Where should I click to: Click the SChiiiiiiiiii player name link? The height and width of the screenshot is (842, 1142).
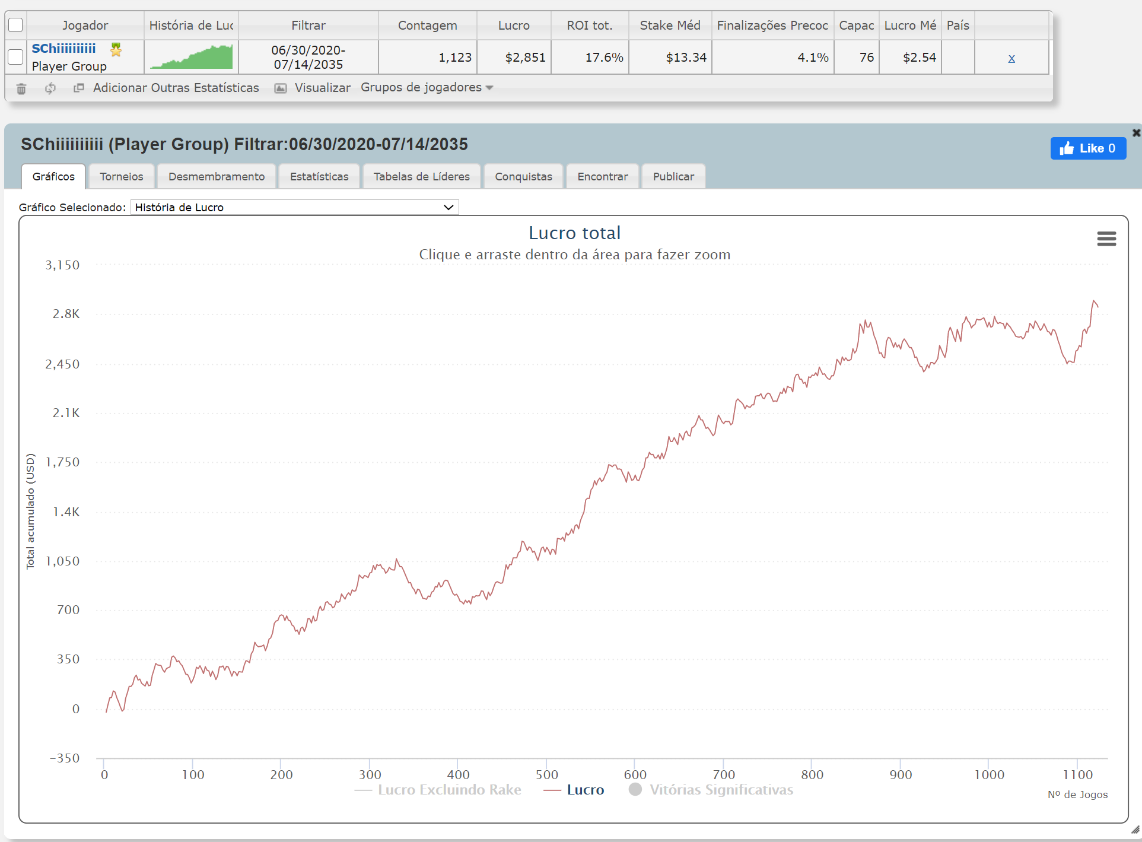coord(63,49)
